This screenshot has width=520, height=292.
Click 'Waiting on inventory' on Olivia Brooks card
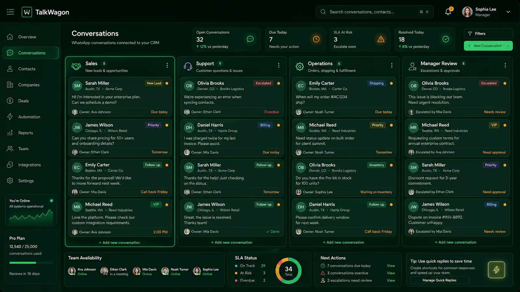tap(376, 192)
